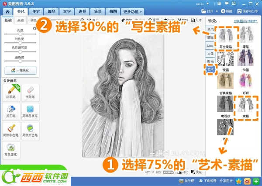Switch to the 美容 tab
Image resolution: width=262 pixels, height=186 pixels.
(x=36, y=11)
